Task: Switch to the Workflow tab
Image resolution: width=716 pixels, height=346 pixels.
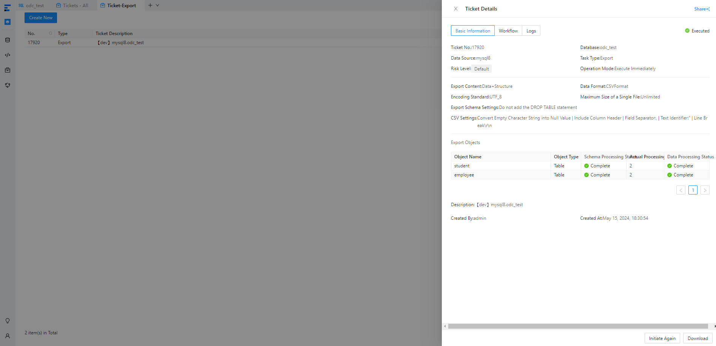Action: (x=508, y=31)
